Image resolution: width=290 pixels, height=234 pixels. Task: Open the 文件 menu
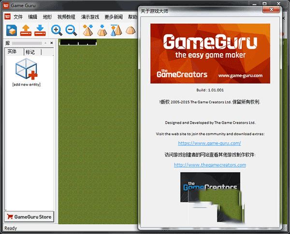[x=18, y=17]
